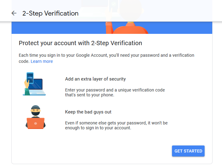This screenshot has width=222, height=165.
Task: Click the Protect your account heading
Action: [80, 43]
